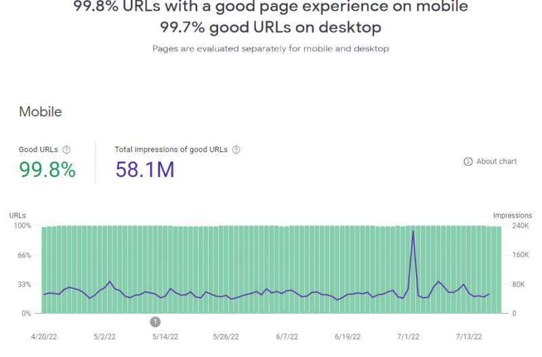Image resolution: width=542 pixels, height=357 pixels.
Task: Click the Mobile section heading
Action: [x=40, y=112]
